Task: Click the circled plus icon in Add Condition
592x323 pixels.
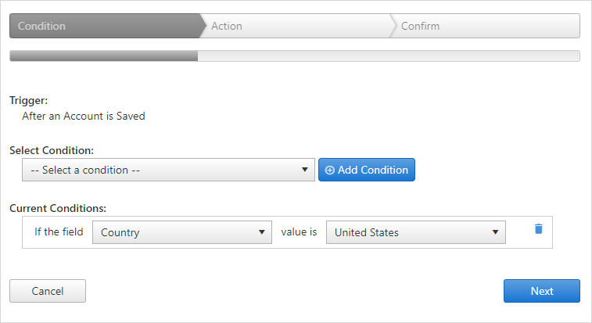Action: (329, 170)
